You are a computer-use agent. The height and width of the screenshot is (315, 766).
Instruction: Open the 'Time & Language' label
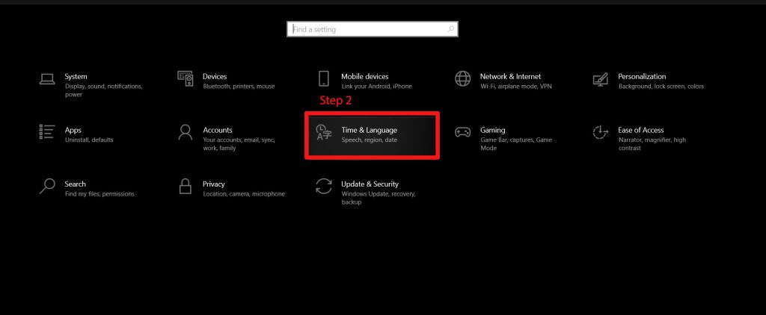click(370, 130)
